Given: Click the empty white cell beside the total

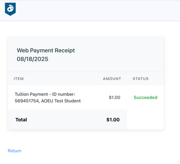Looking at the screenshot, I should pyautogui.click(x=145, y=120).
